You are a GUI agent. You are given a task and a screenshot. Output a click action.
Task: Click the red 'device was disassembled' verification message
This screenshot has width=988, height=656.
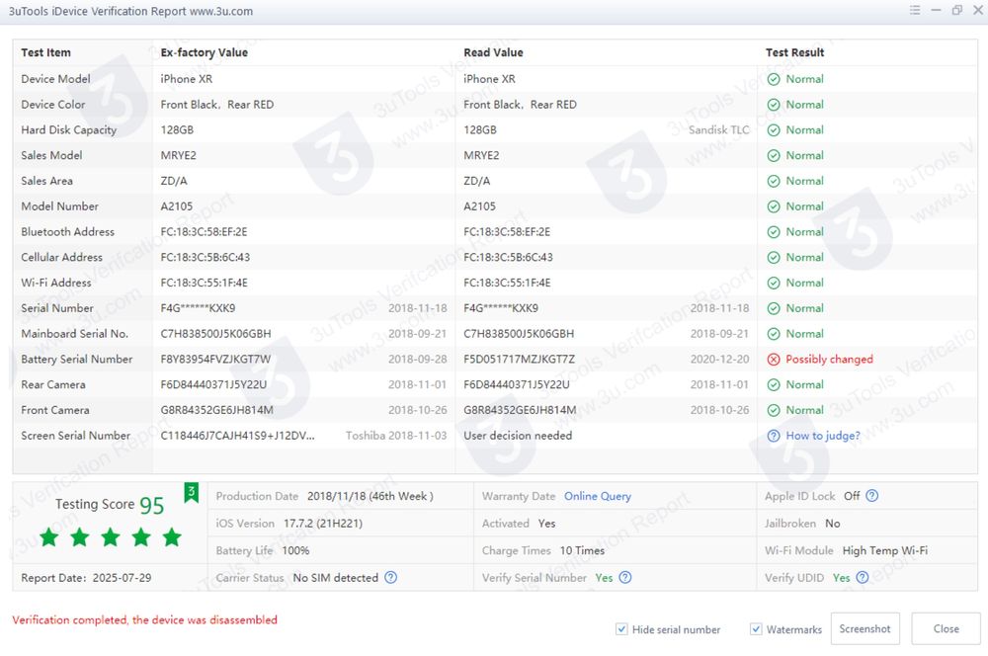click(145, 619)
